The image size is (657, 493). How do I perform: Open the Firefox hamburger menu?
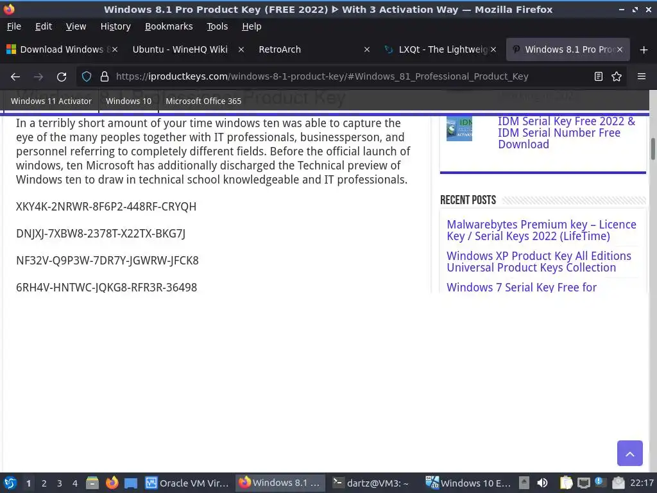click(642, 77)
